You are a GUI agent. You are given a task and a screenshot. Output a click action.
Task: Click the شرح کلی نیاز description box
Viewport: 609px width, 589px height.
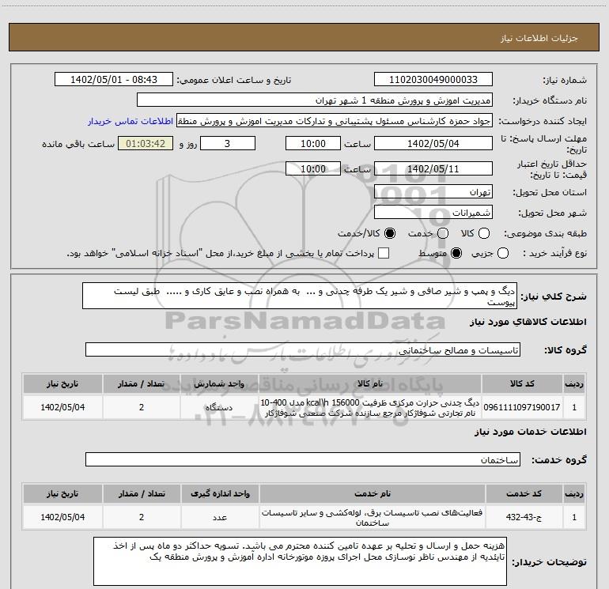pos(300,296)
